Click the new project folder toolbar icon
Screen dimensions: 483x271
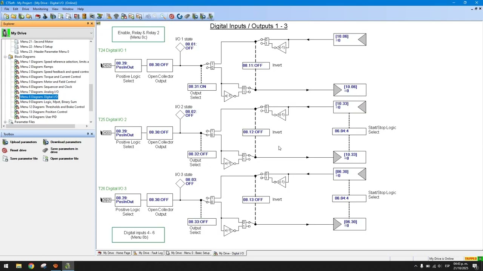pos(6,17)
